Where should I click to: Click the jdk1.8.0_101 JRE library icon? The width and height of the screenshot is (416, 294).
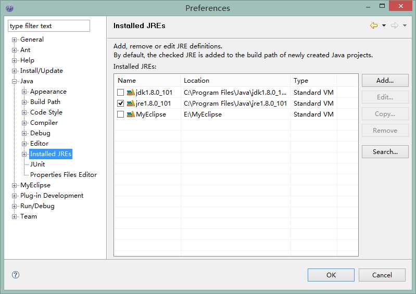131,92
